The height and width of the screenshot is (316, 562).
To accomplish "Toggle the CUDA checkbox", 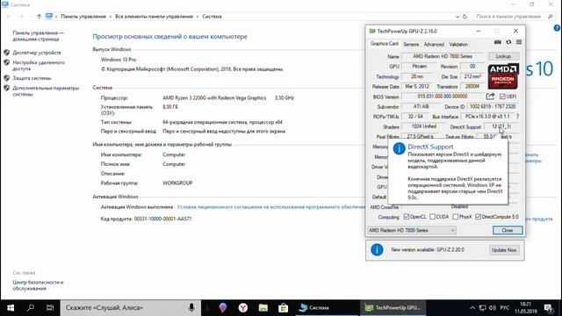I will (x=432, y=217).
